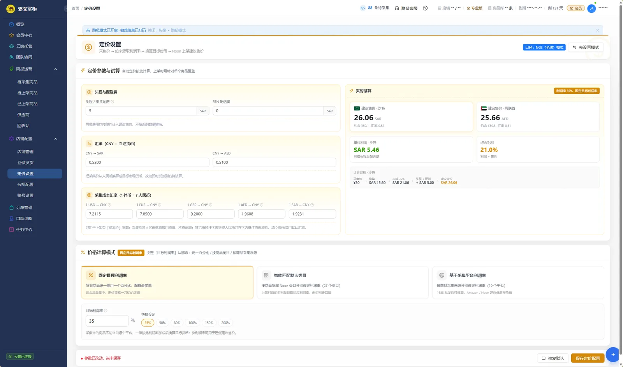
Task: Click the 保存定价配置 button
Action: tap(588, 358)
